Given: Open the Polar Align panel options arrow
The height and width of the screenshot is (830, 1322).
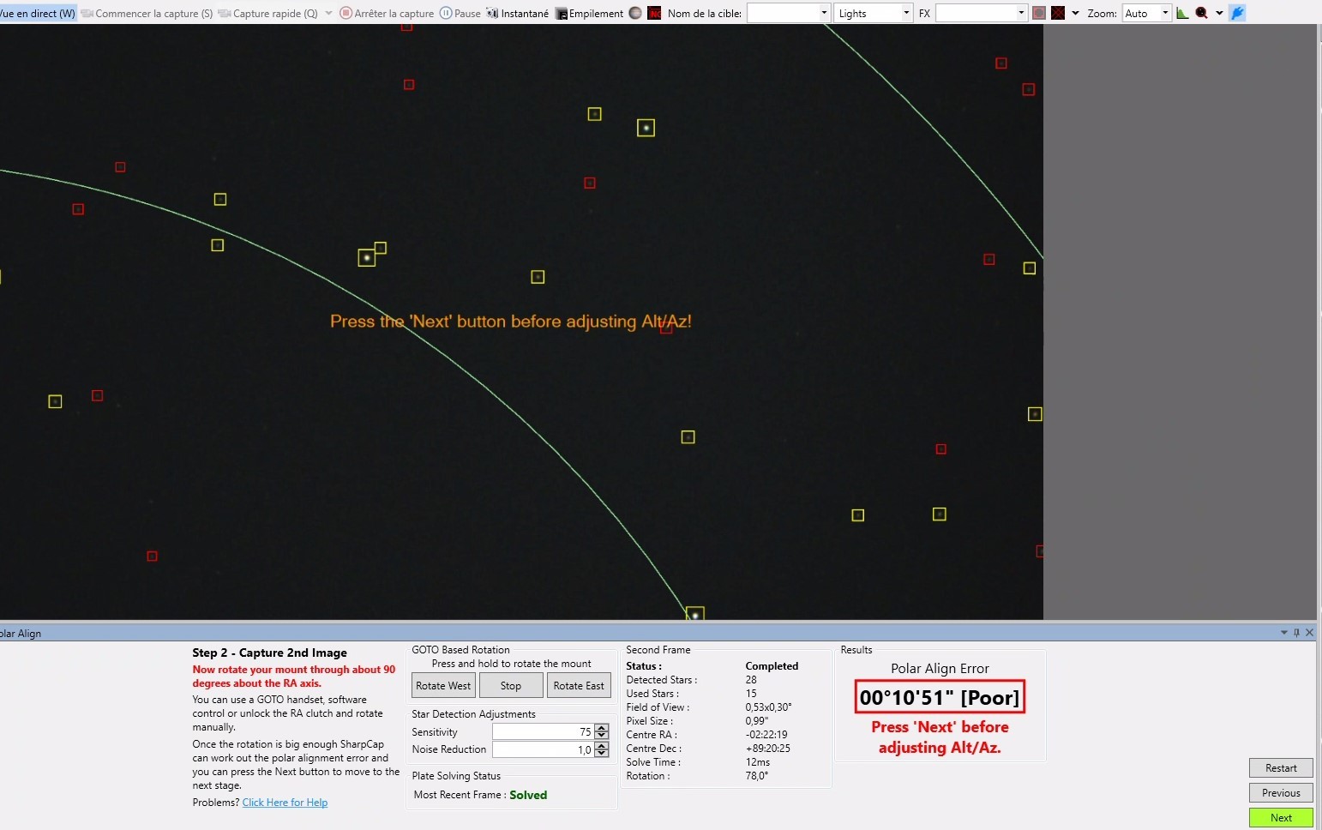Looking at the screenshot, I should (x=1284, y=633).
